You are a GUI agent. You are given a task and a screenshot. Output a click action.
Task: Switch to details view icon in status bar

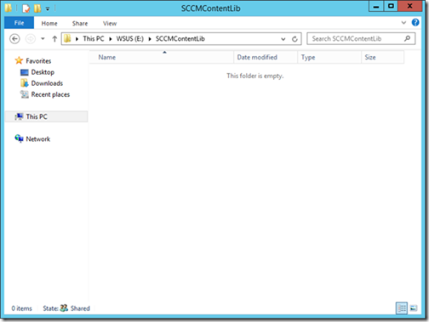coord(402,308)
